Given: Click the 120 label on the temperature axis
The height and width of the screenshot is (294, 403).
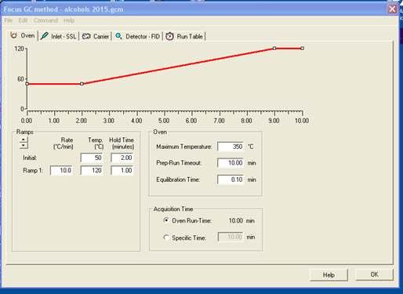Looking at the screenshot, I should coord(20,49).
